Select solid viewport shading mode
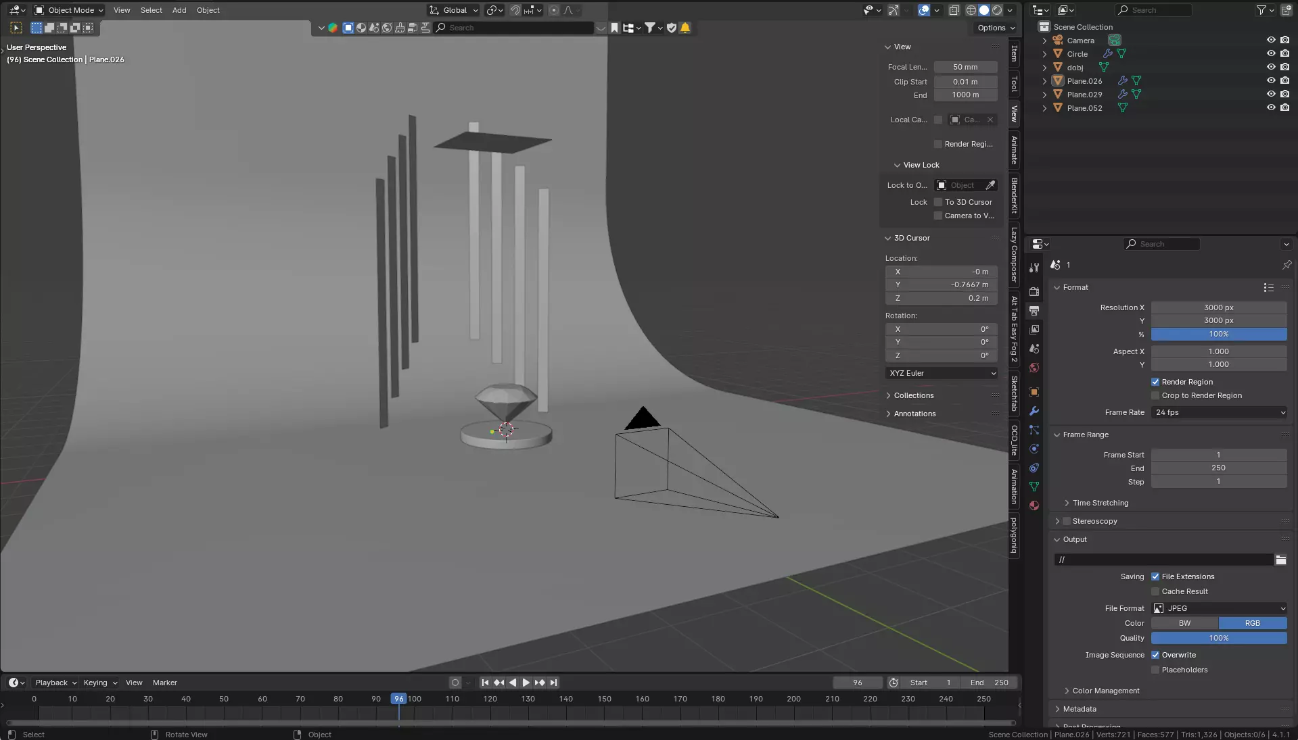Viewport: 1298px width, 740px height. pyautogui.click(x=984, y=10)
